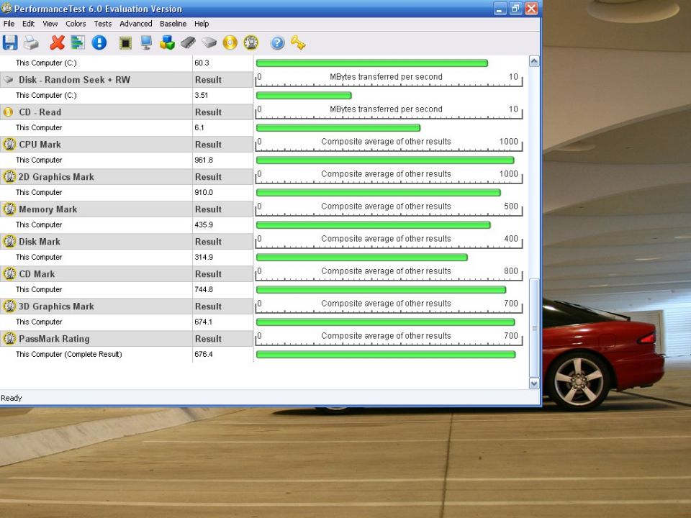
Task: Click the 3D Graphics value 674.1
Action: pyautogui.click(x=203, y=322)
